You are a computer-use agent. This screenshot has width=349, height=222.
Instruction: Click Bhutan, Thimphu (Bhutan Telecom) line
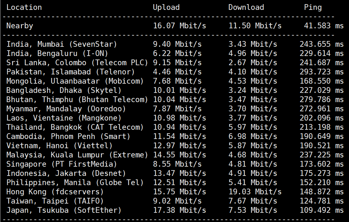(77, 100)
